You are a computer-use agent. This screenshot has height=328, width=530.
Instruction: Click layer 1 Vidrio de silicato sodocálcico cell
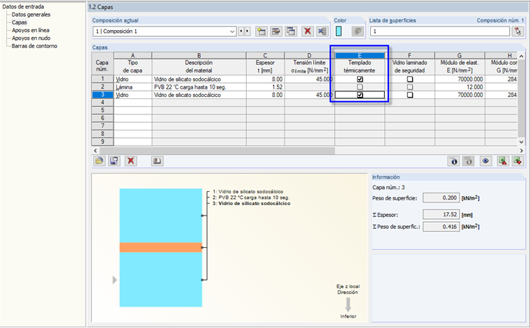199,79
